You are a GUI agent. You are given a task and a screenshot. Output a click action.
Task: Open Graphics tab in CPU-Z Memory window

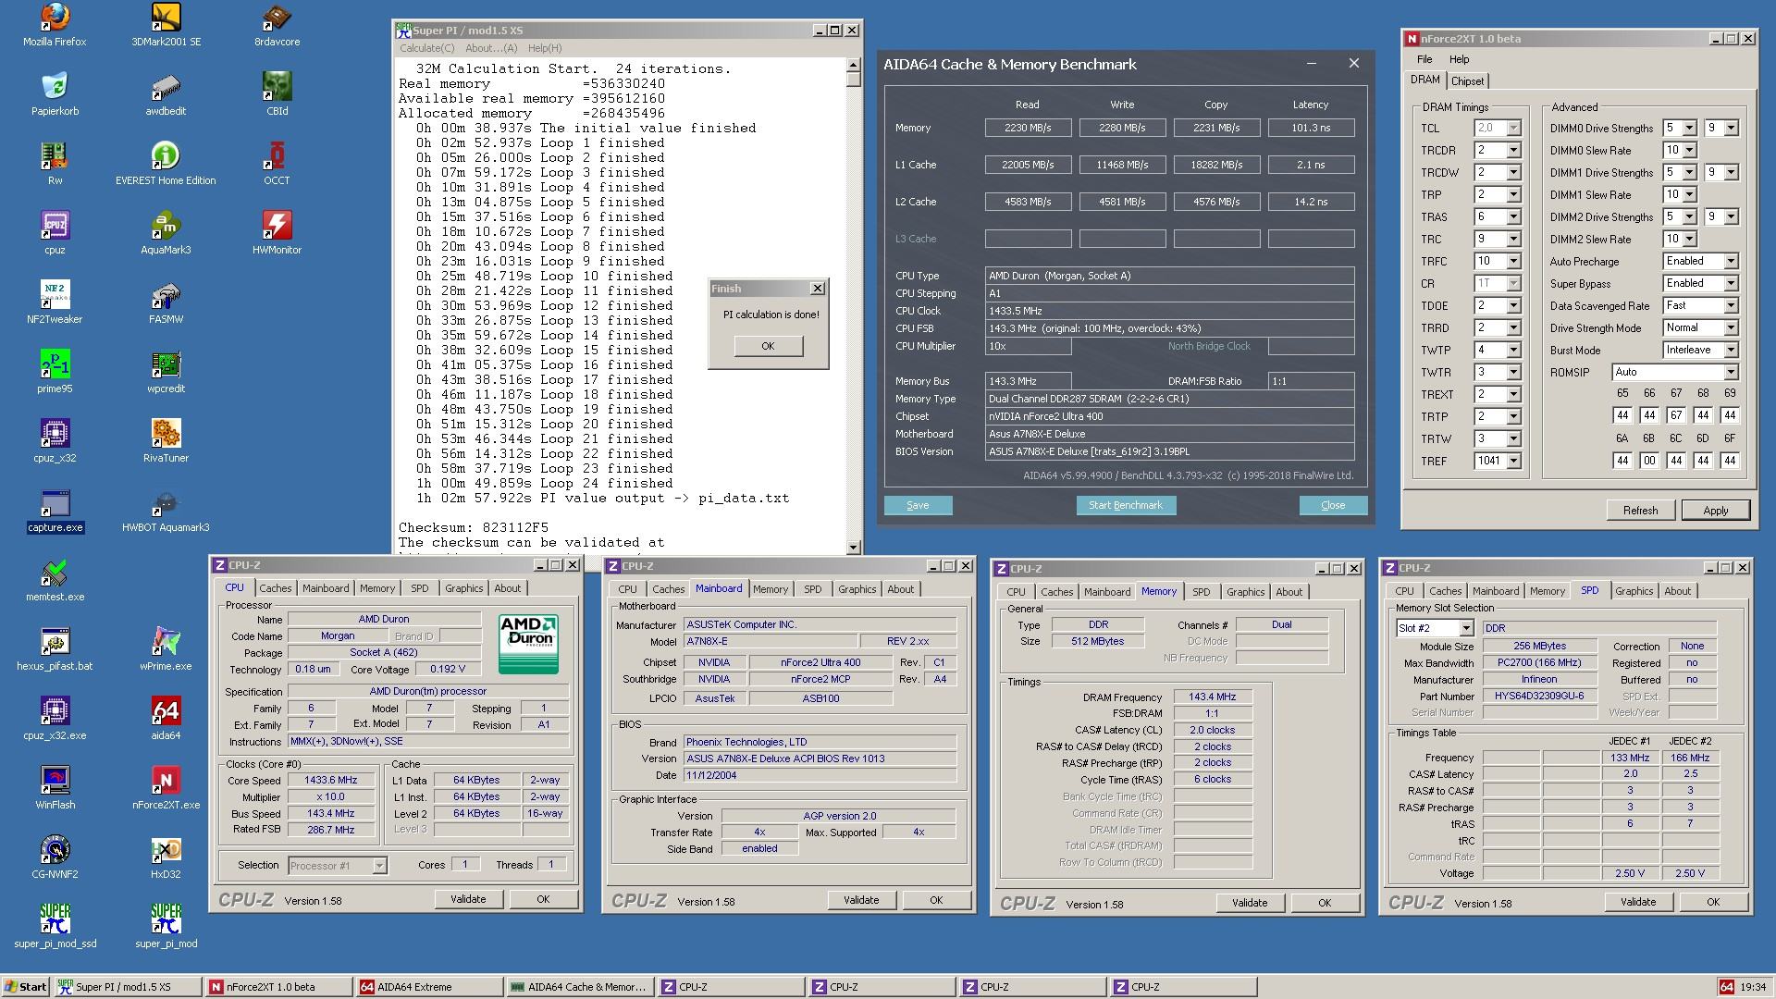click(x=1245, y=592)
